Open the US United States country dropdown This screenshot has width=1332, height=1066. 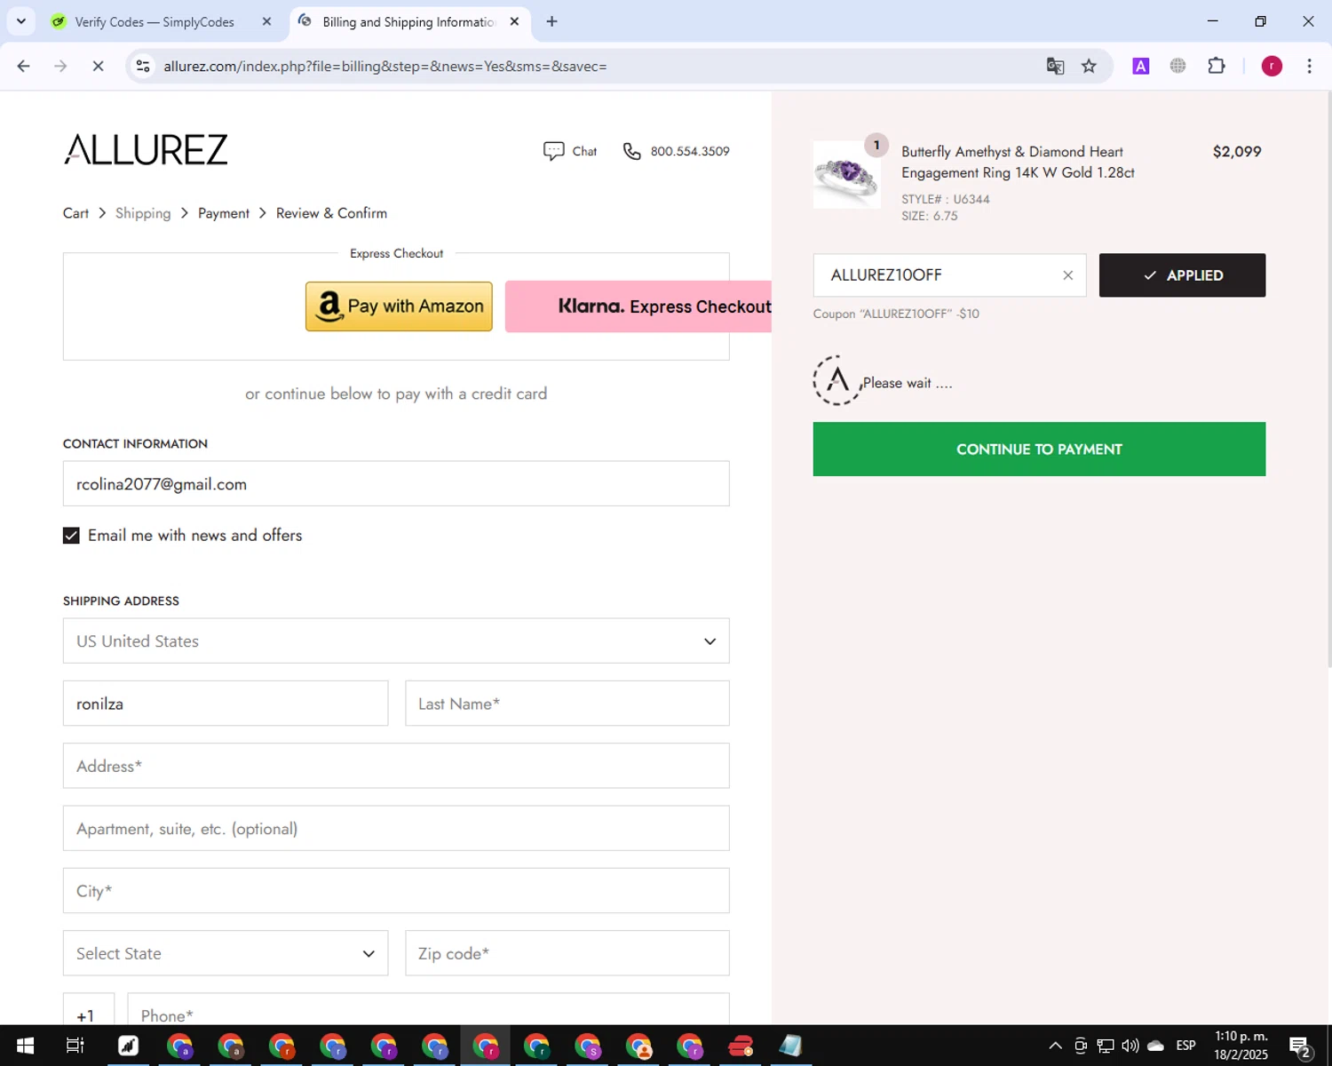[x=396, y=641]
